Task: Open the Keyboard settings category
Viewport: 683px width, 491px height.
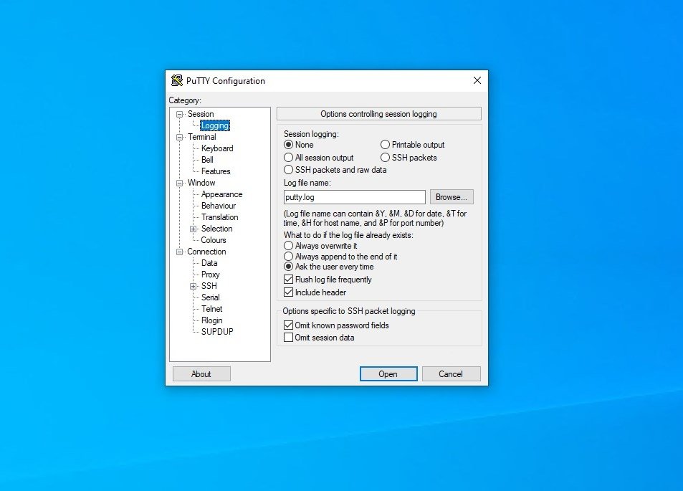Action: (x=217, y=148)
